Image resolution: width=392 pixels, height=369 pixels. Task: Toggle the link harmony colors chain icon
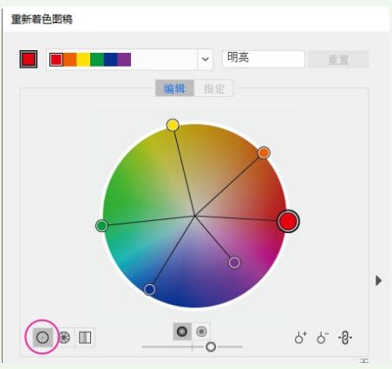[345, 338]
